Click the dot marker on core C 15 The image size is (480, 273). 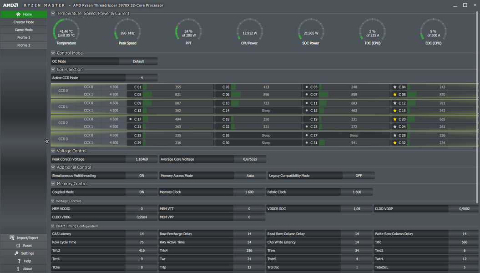click(307, 111)
